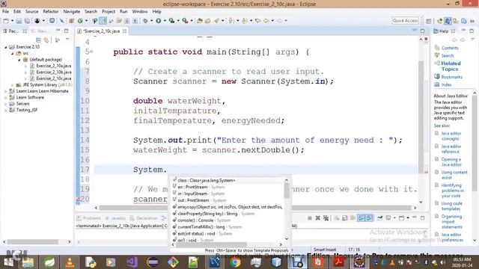Click the New Java Class green icon
The image size is (479, 269).
(x=80, y=21)
